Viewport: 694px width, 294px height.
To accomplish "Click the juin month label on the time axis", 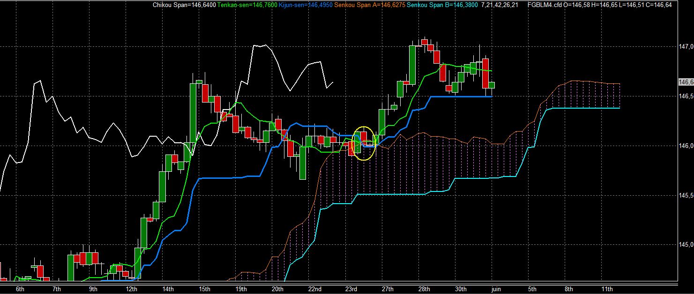I will click(x=496, y=289).
